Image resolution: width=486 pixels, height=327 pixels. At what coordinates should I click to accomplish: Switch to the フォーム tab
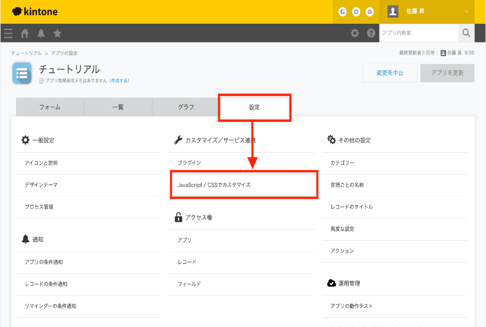tap(50, 107)
